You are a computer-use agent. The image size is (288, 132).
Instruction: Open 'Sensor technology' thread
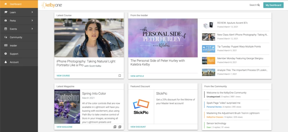216,123
